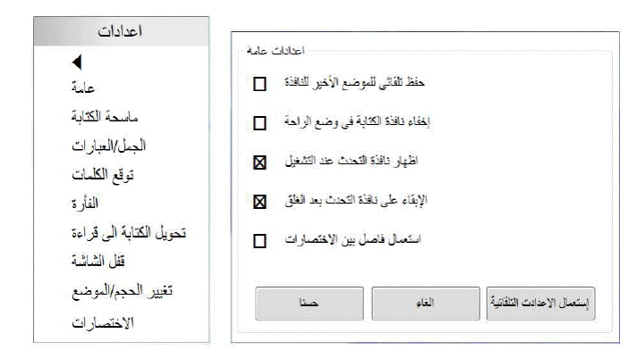Open تغيير الحجم/الموضع settings
636x350 pixels.
pyautogui.click(x=122, y=291)
